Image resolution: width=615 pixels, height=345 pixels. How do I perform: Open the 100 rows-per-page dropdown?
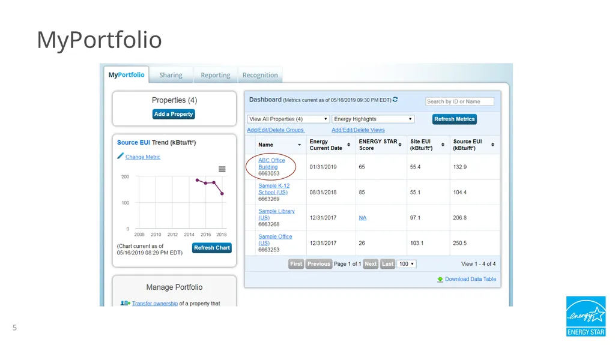click(x=407, y=264)
